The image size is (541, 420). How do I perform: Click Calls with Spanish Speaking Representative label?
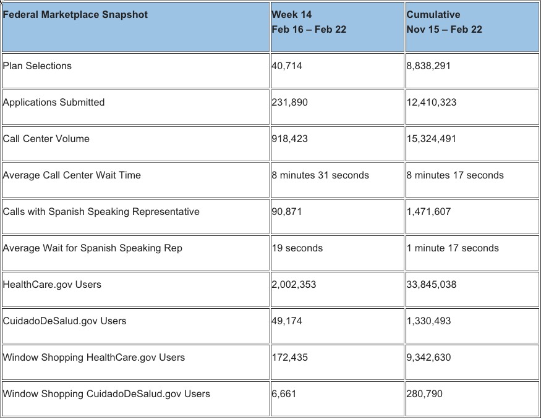tap(101, 212)
